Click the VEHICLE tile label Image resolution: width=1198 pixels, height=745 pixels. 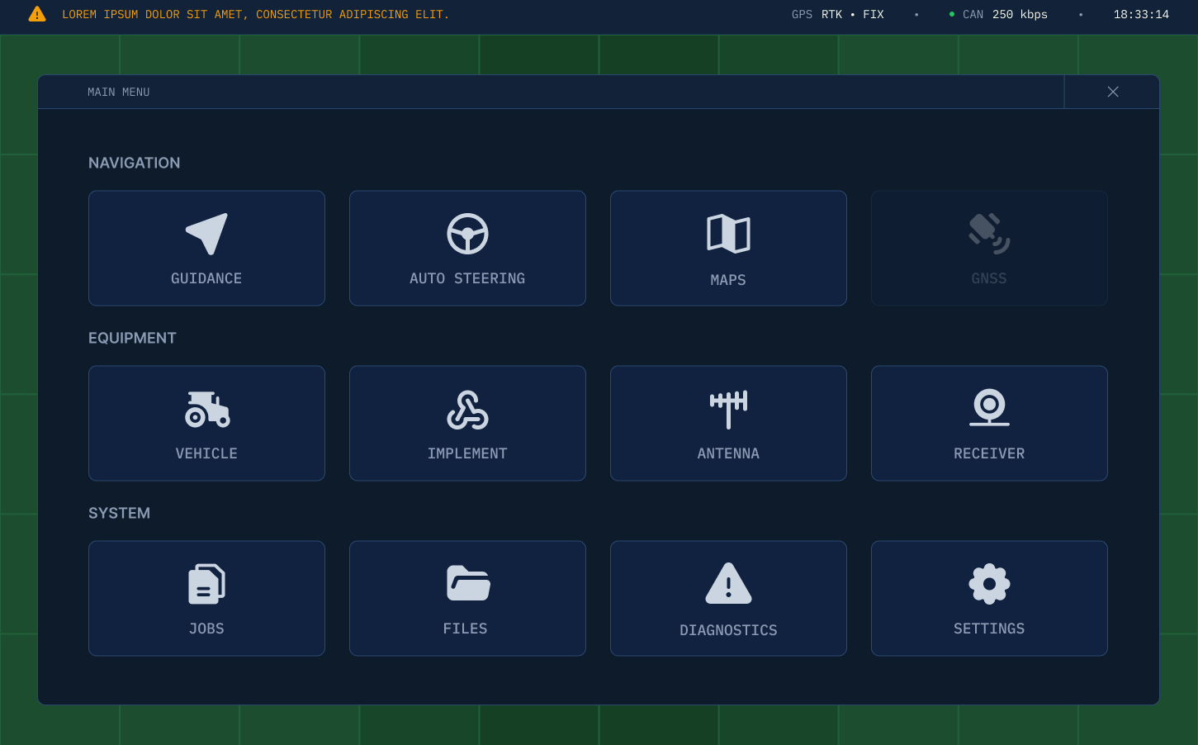tap(206, 453)
